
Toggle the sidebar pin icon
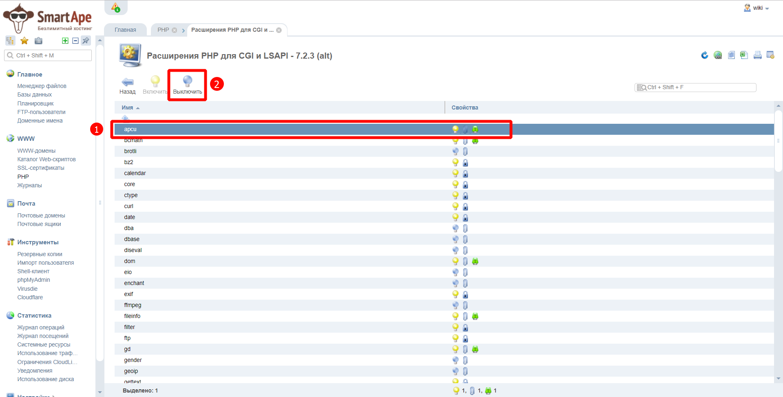(86, 41)
